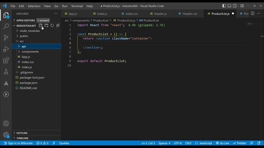Open the Edit menu
Viewport: 264px width, 148px height.
tap(21, 6)
